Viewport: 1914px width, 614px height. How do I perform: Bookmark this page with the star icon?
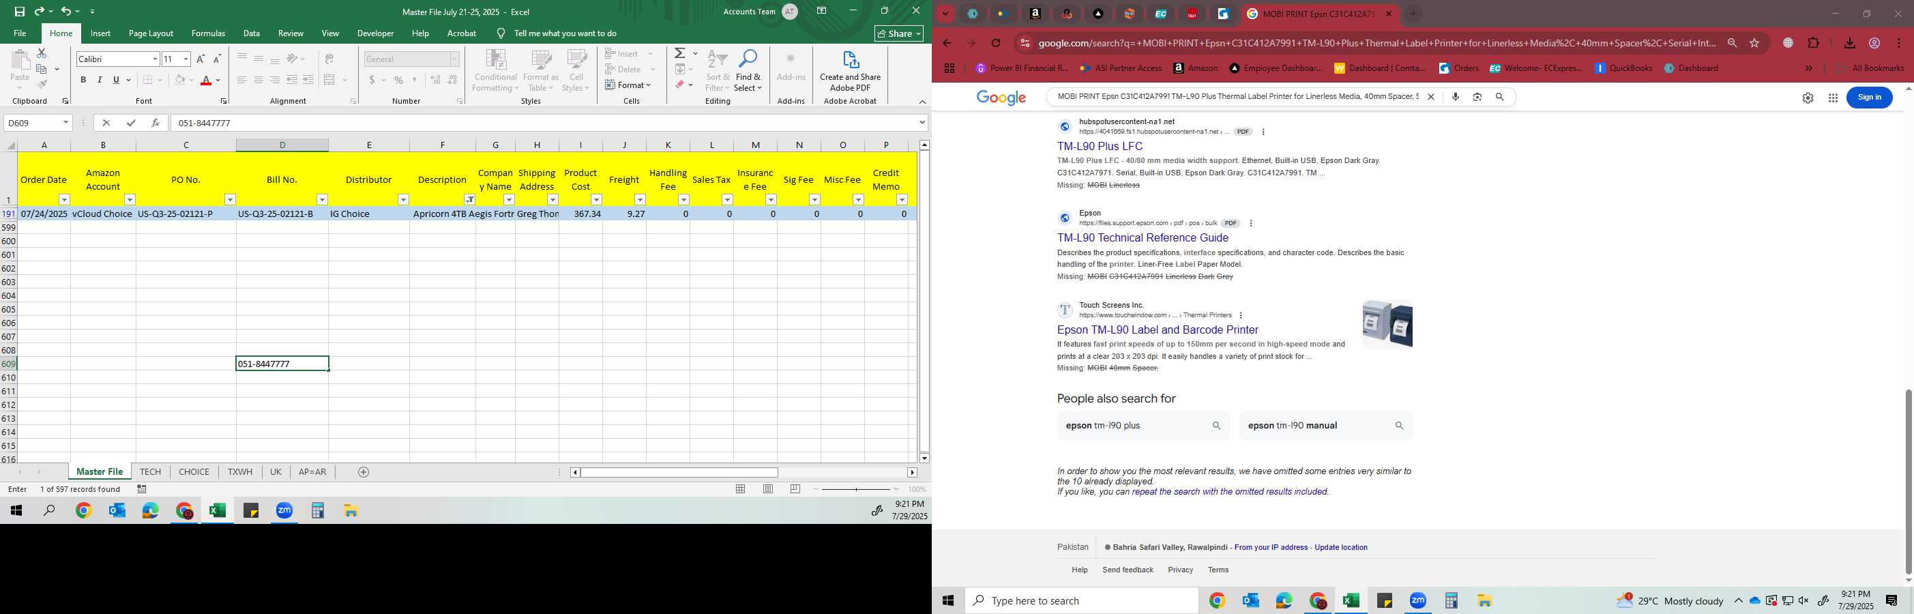[x=1754, y=43]
